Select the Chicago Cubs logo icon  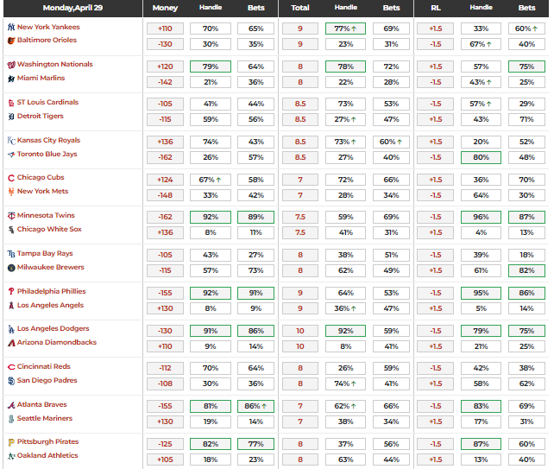[x=10, y=178]
